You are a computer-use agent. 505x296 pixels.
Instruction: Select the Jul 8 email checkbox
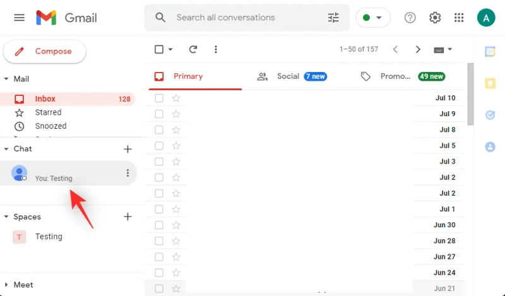click(x=159, y=130)
